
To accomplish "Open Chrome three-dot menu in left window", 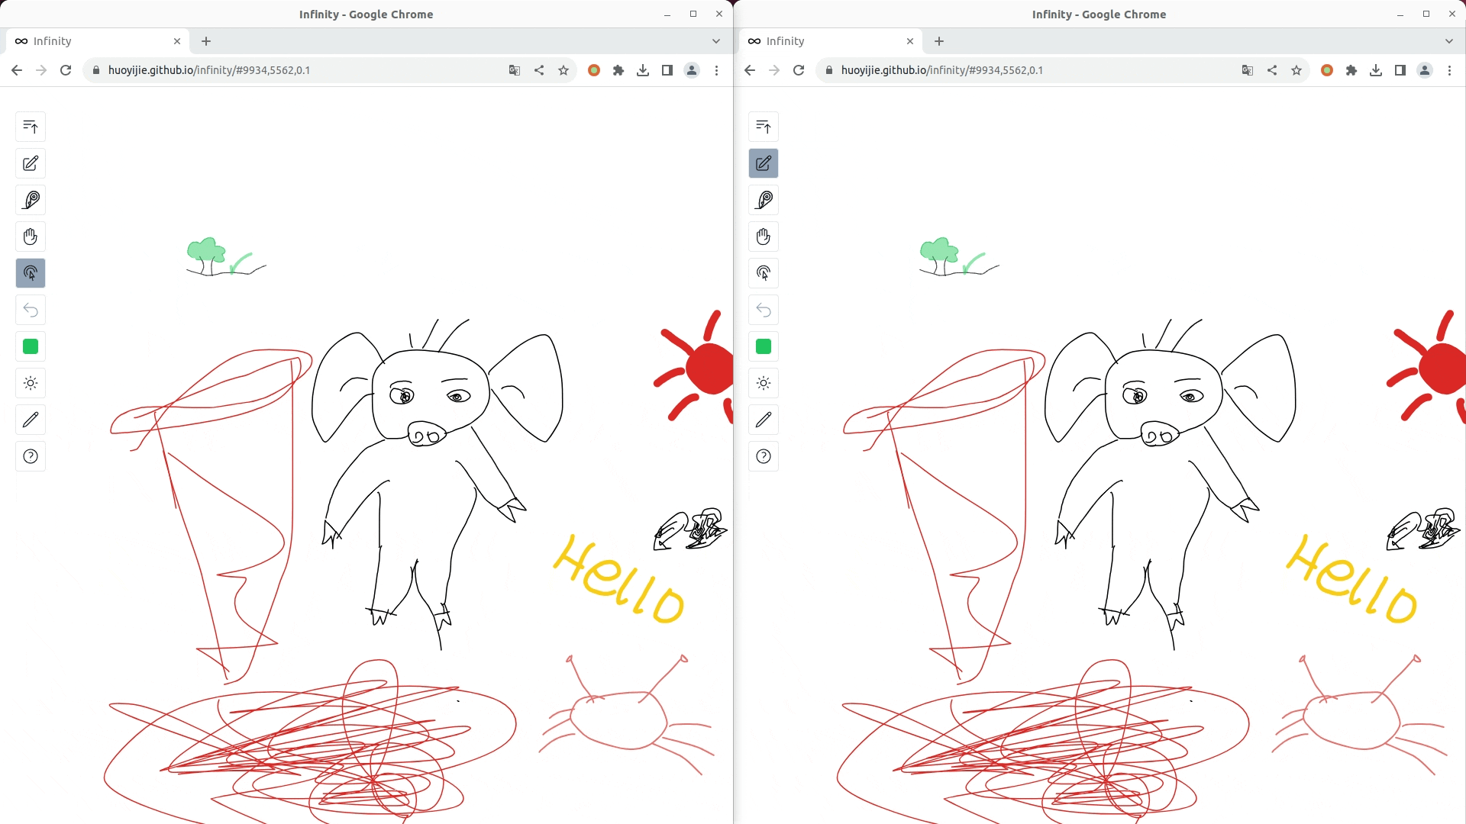I will (716, 70).
